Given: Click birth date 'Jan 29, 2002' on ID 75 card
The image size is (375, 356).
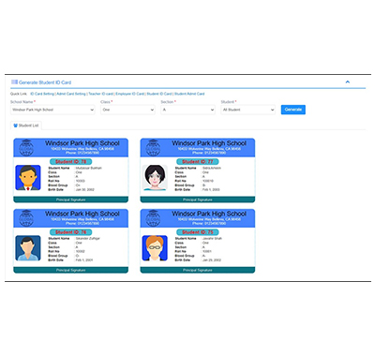Looking at the screenshot, I should (x=212, y=260).
